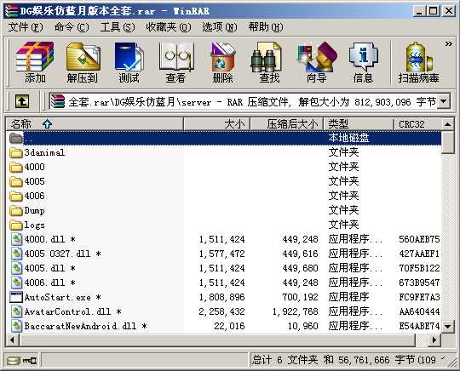This screenshot has width=460, height=371.
Task: Launch the 向导 (Wizard) icon
Action: coord(317,62)
